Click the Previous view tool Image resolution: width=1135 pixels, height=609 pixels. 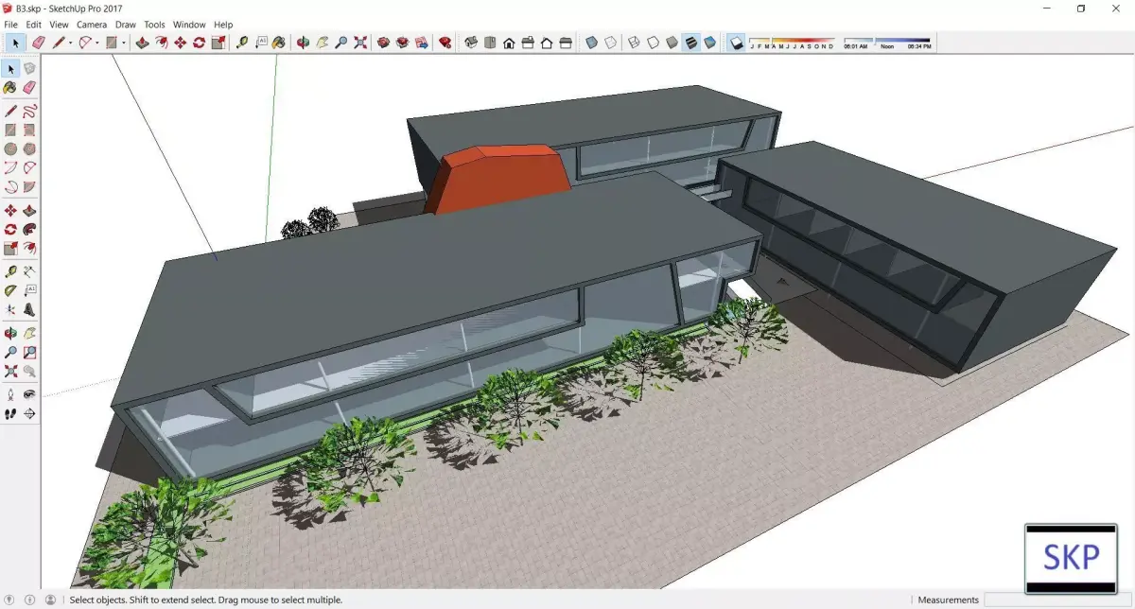pos(29,372)
